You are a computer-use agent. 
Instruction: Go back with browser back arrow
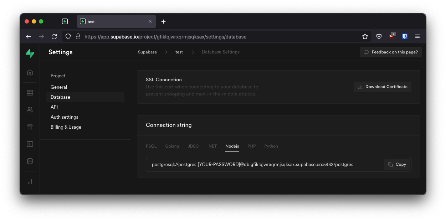pos(29,37)
